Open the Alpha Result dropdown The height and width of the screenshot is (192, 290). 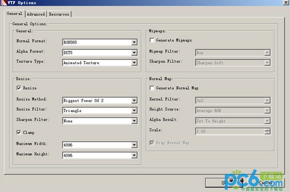(233, 121)
